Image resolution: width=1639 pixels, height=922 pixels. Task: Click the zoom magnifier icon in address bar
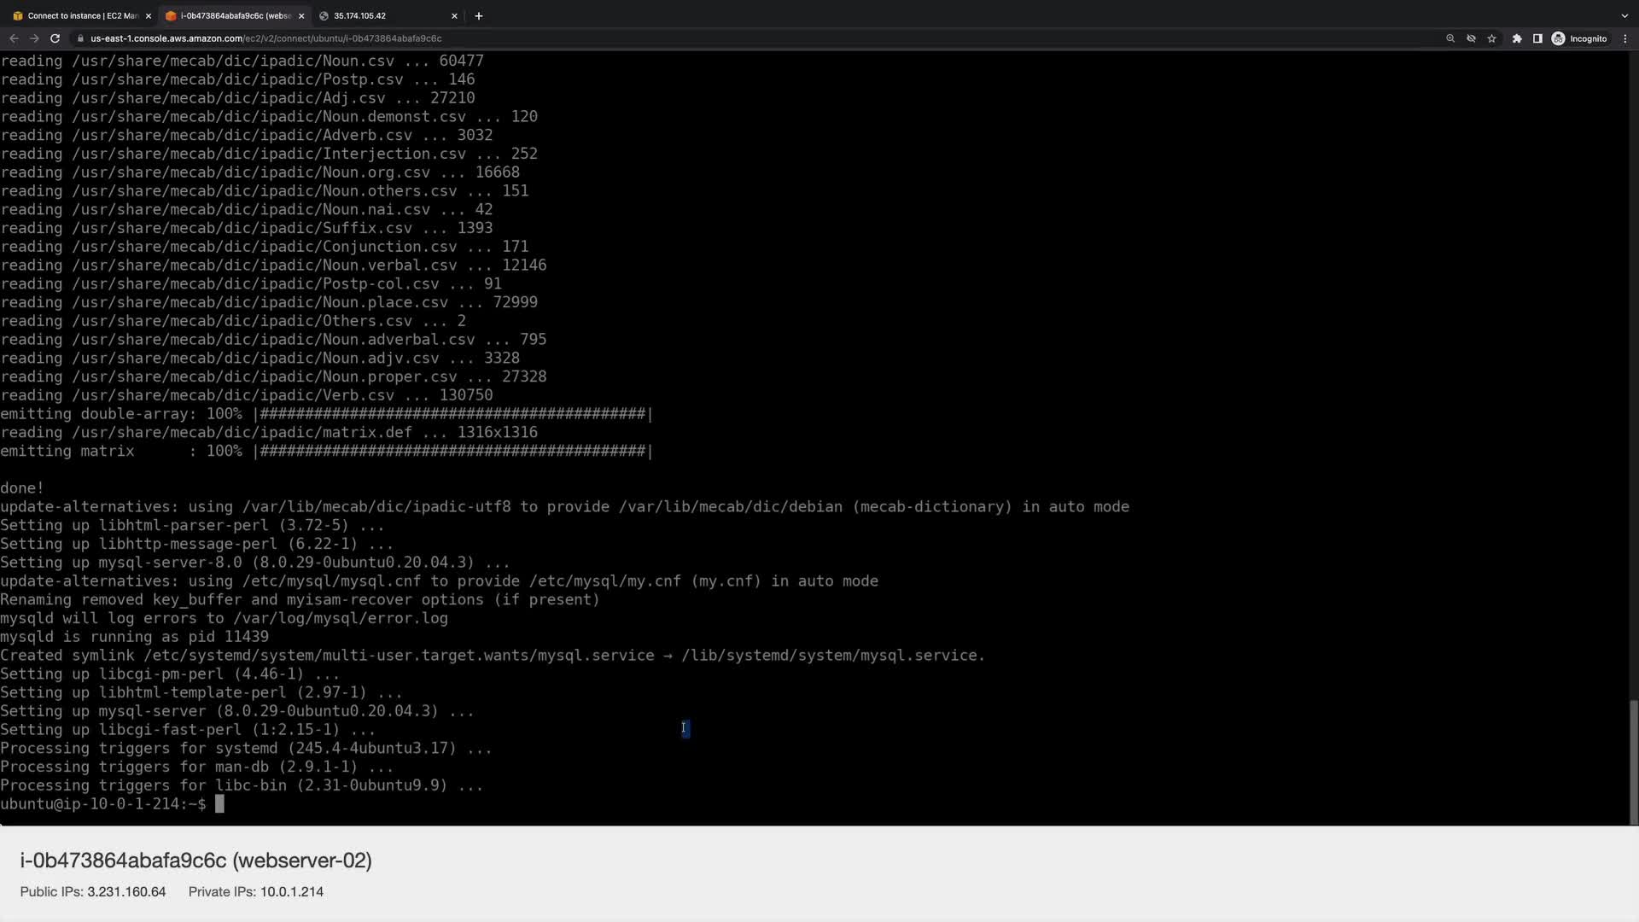click(x=1450, y=38)
